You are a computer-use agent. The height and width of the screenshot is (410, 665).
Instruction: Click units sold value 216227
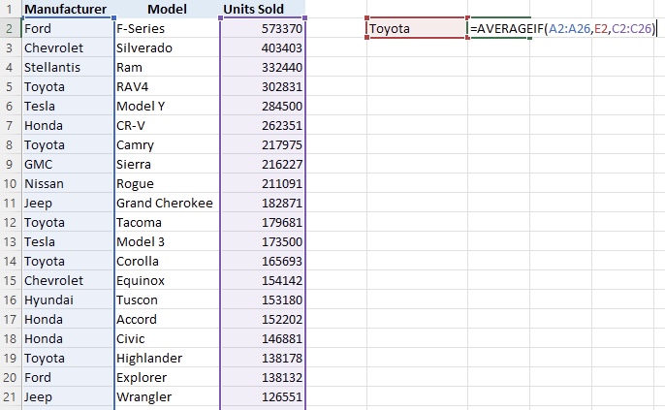pyautogui.click(x=263, y=164)
